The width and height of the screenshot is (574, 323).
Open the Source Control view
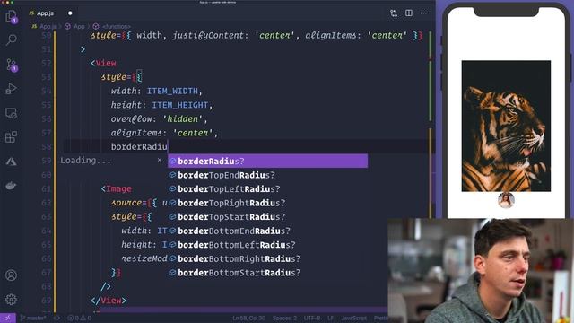tap(12, 65)
